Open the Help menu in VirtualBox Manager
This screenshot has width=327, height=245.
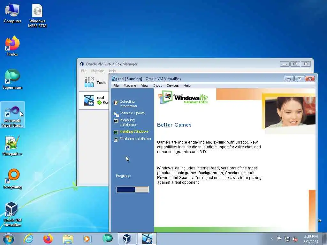point(112,71)
